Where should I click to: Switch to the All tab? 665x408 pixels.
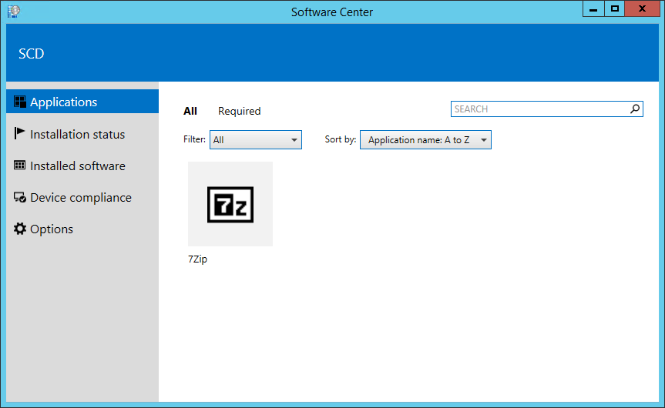(x=190, y=111)
